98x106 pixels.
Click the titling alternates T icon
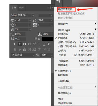pyautogui.click(x=39, y=50)
